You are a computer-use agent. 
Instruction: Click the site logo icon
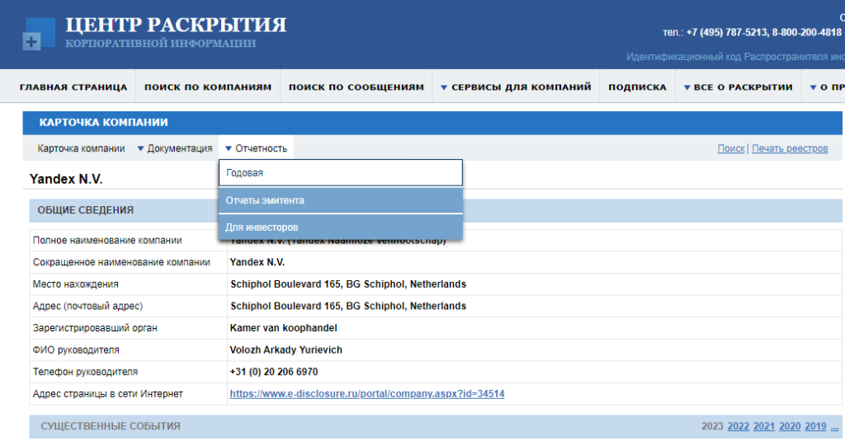click(x=39, y=34)
